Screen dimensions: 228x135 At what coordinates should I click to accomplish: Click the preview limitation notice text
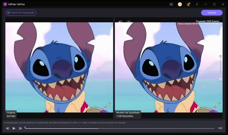65,123
